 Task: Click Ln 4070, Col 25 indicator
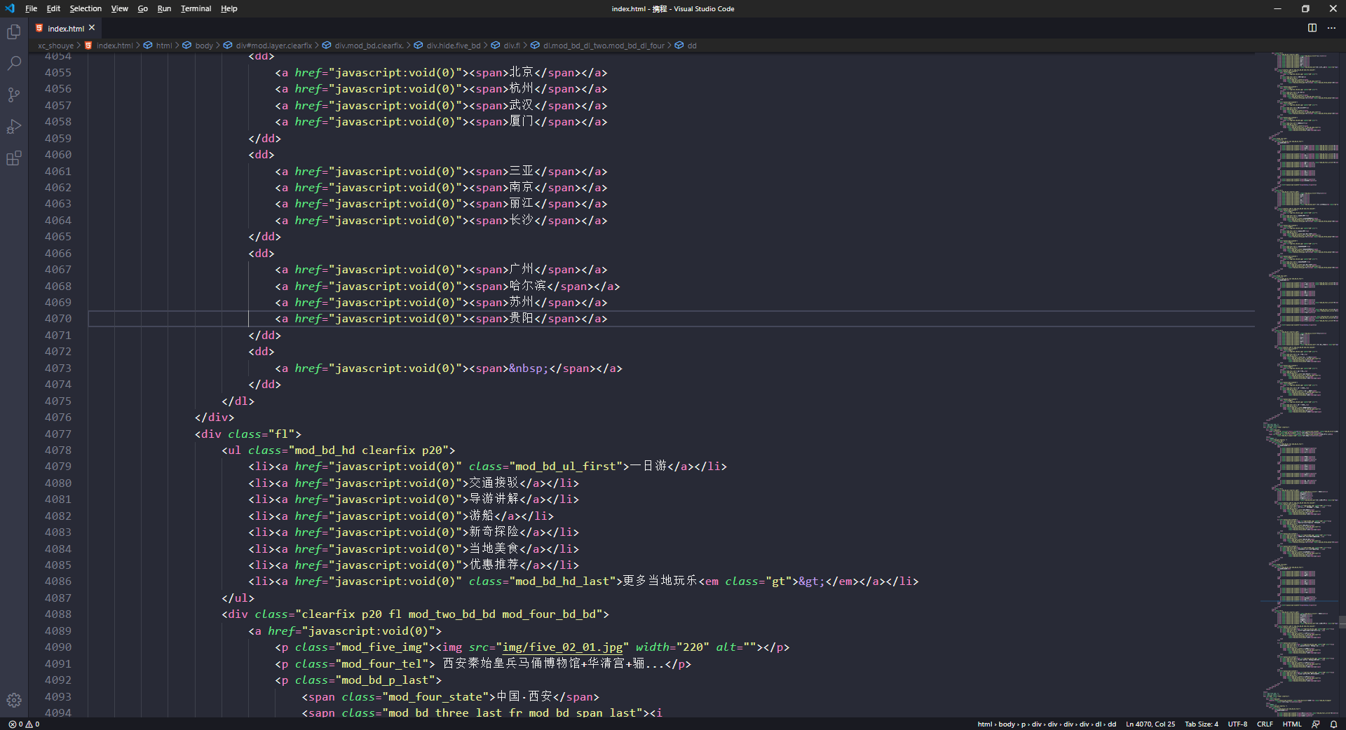[x=1150, y=724]
